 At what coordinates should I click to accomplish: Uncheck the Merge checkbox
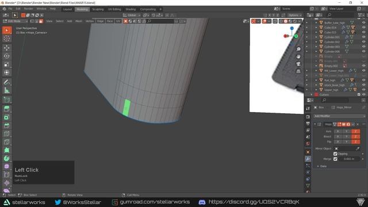(x=335, y=159)
